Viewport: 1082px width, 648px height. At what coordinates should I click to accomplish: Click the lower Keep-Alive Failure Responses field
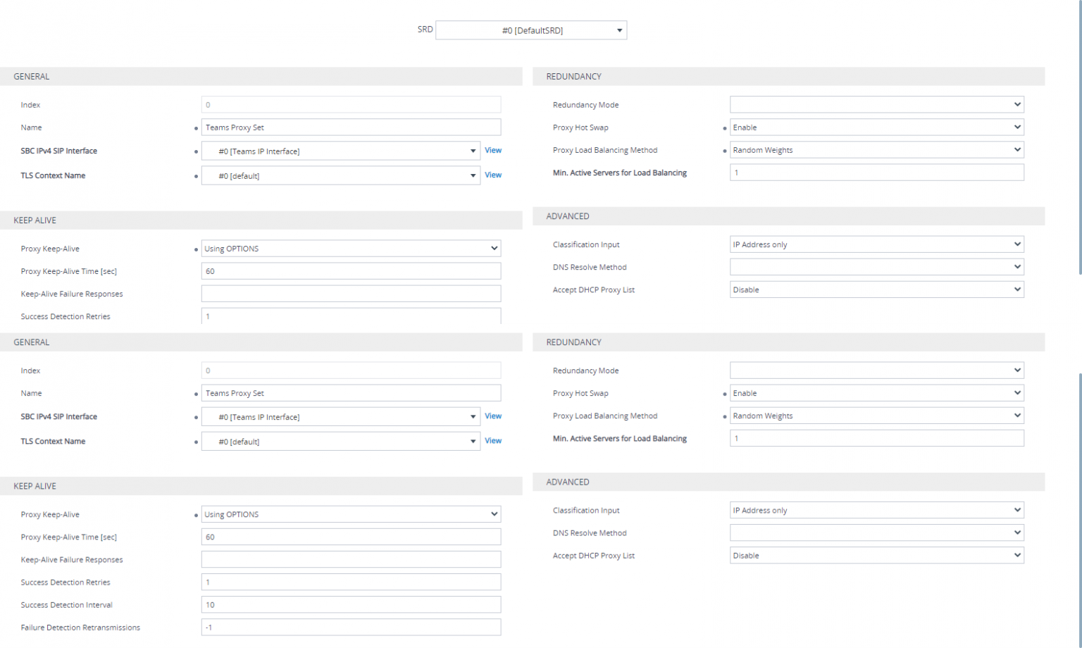click(351, 560)
